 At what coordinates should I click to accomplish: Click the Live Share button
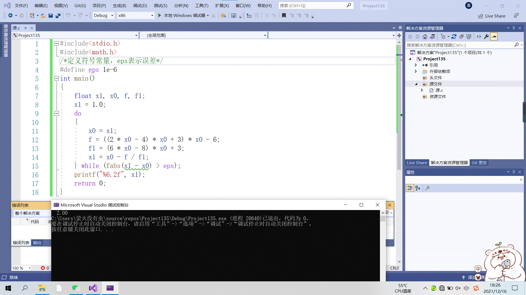[x=492, y=16]
